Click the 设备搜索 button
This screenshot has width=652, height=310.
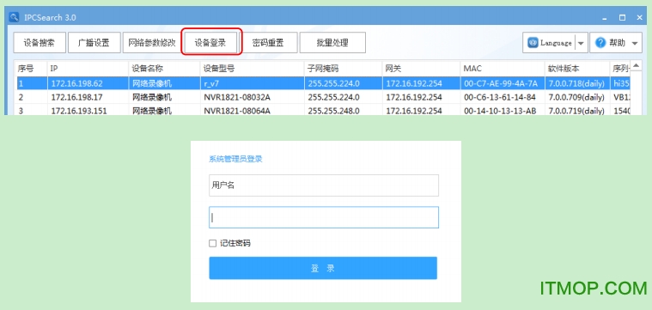click(x=40, y=43)
